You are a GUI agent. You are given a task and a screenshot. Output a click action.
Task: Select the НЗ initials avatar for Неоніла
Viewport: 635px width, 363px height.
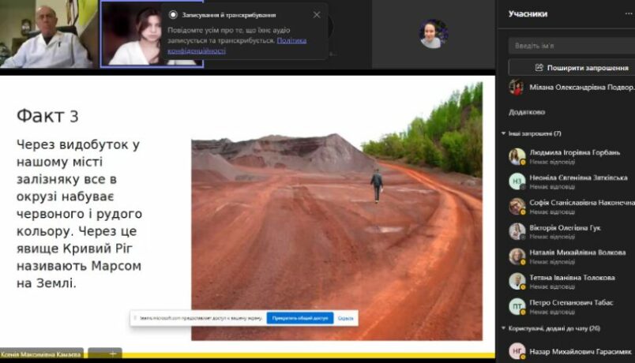[x=517, y=181]
